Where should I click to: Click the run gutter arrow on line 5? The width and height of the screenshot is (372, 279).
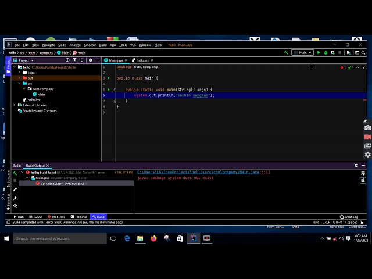pyautogui.click(x=109, y=90)
